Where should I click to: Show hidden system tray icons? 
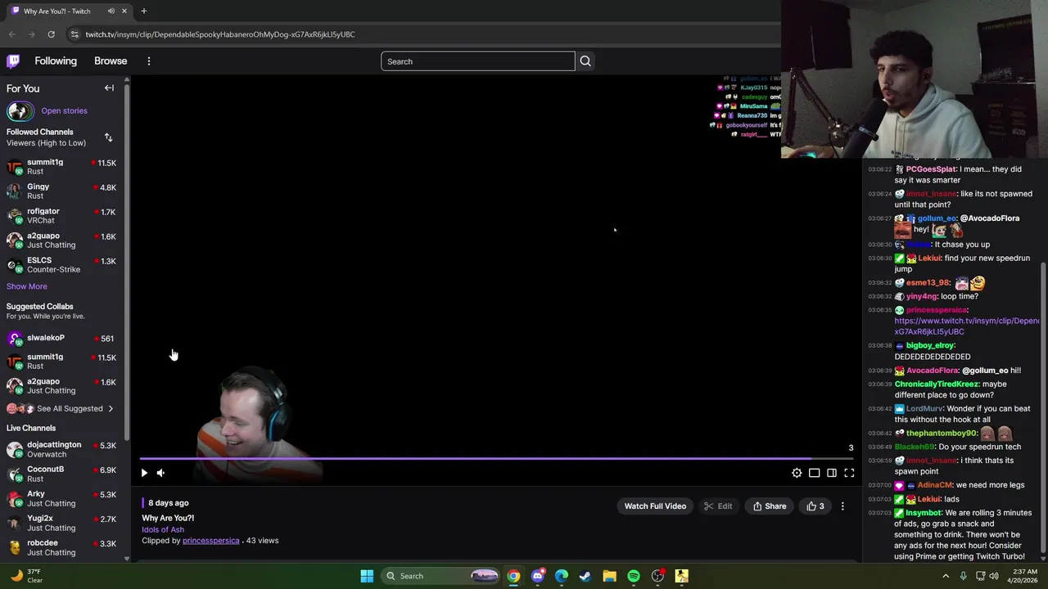946,576
